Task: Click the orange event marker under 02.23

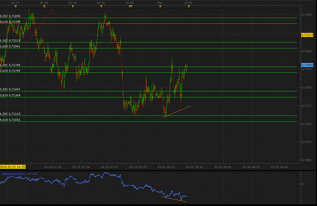Action: [16, 7]
